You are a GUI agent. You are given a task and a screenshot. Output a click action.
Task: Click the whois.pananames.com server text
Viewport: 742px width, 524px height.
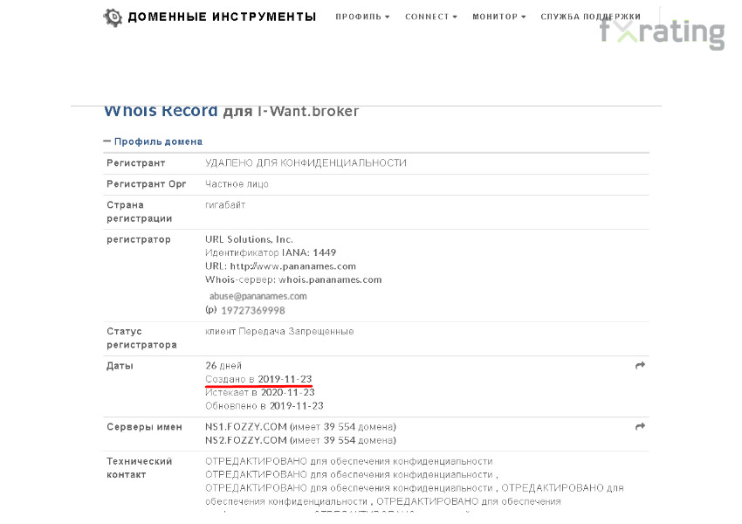click(x=330, y=279)
